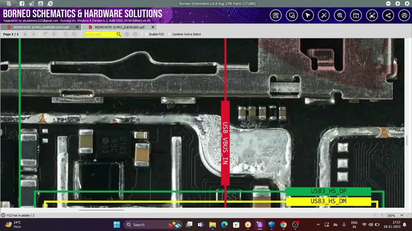Enable the PCD checkbox
The width and height of the screenshot is (412, 231).
tap(146, 34)
